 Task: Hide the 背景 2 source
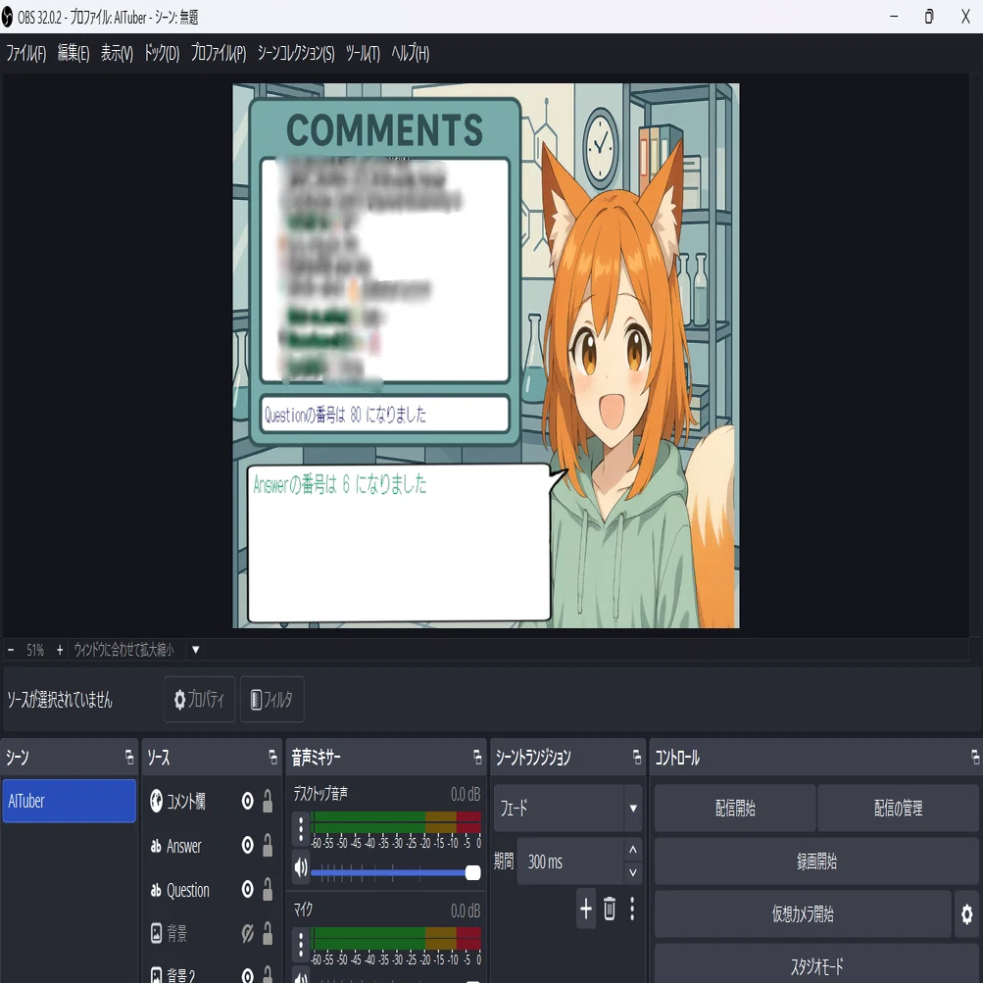pos(248,975)
